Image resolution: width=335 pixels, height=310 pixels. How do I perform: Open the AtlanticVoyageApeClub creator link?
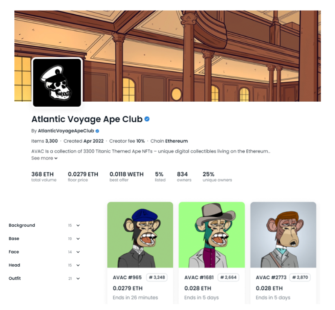point(66,131)
